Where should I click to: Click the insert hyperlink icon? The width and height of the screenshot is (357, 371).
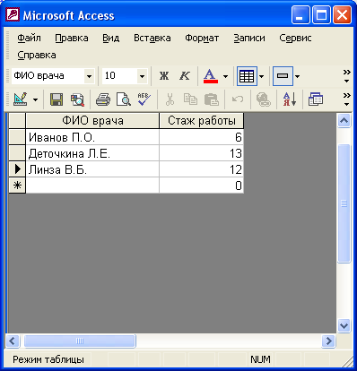pyautogui.click(x=264, y=99)
